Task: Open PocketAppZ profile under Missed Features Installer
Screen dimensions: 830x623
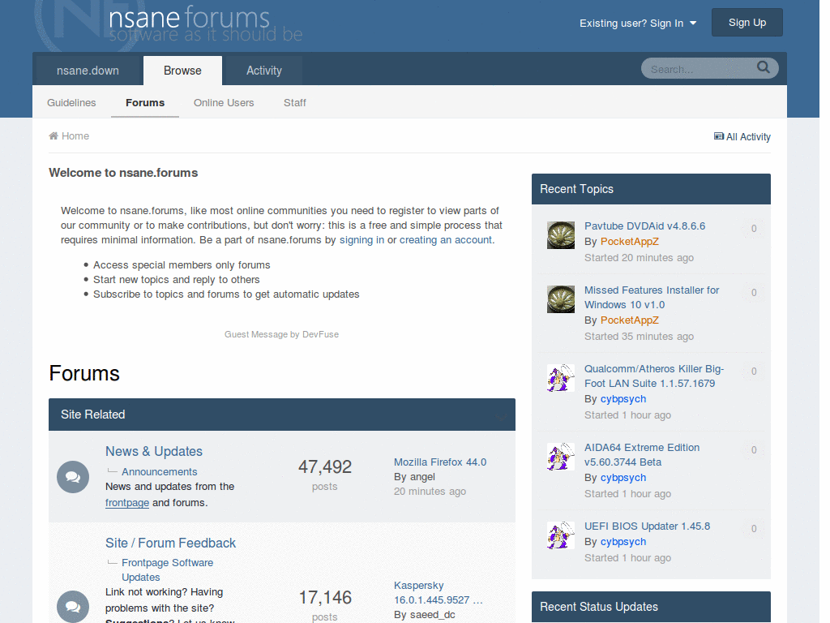Action: coord(629,320)
